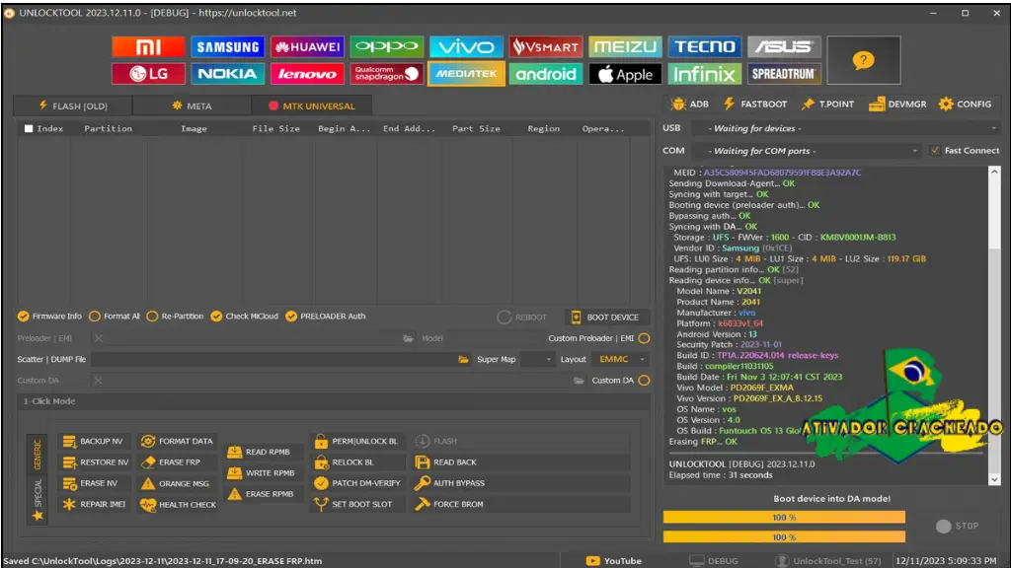Click the log panel scroll-down arrow
Image resolution: width=1011 pixels, height=568 pixels.
[994, 479]
